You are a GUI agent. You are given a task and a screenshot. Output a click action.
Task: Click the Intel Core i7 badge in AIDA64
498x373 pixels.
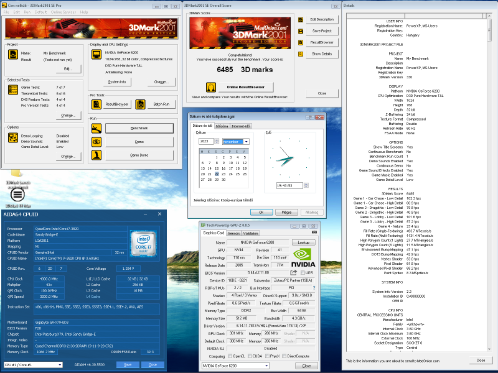pyautogui.click(x=143, y=242)
